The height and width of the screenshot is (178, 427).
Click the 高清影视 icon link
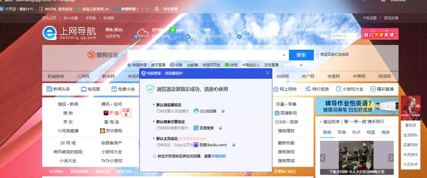277,113
